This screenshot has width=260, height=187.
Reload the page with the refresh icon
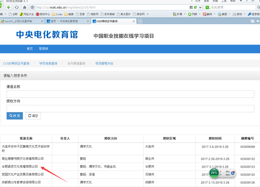(x=17, y=8)
